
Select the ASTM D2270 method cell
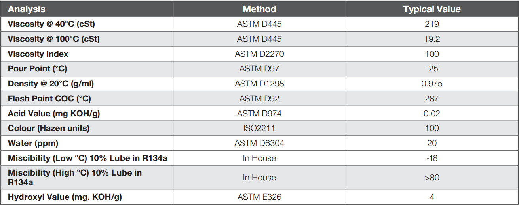point(259,54)
